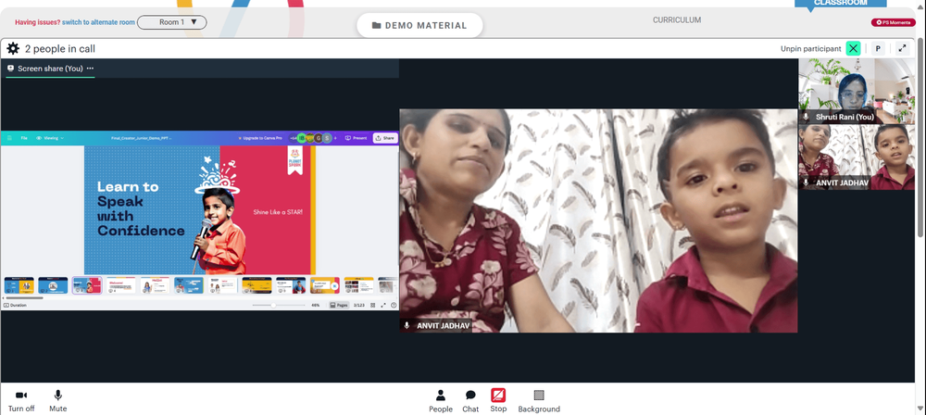This screenshot has height=415, width=926.
Task: Open DEMO MATERIAL folder button
Action: (419, 25)
